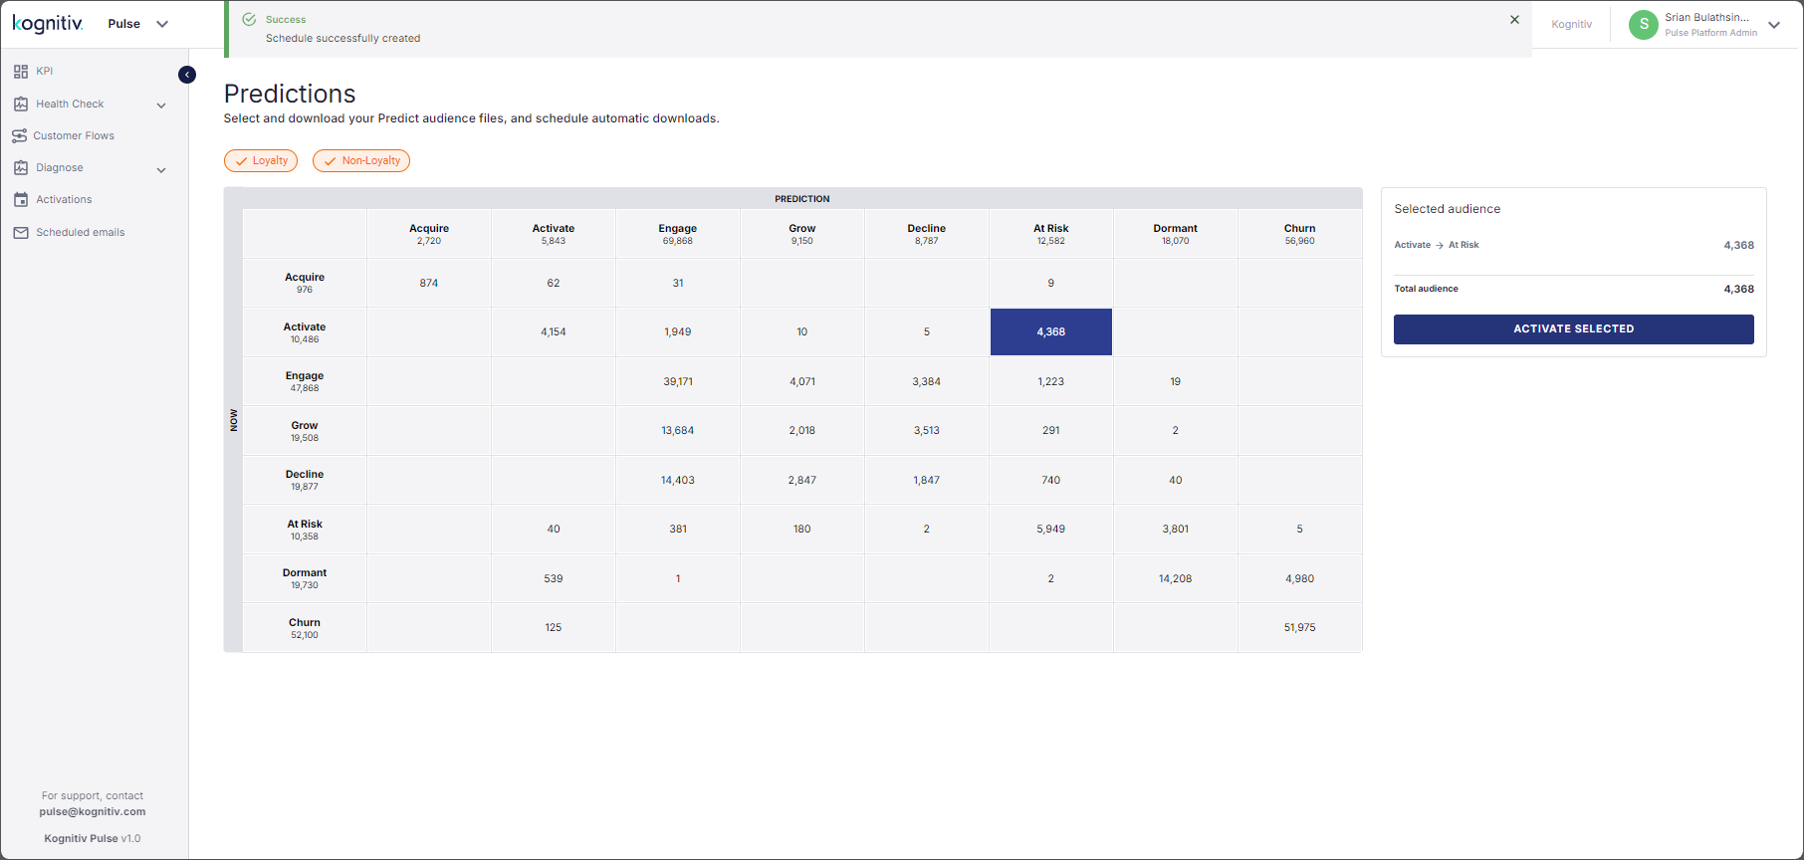Select the Churn to Churn cell 51,975
Screen dimensions: 1804x860
[1299, 627]
